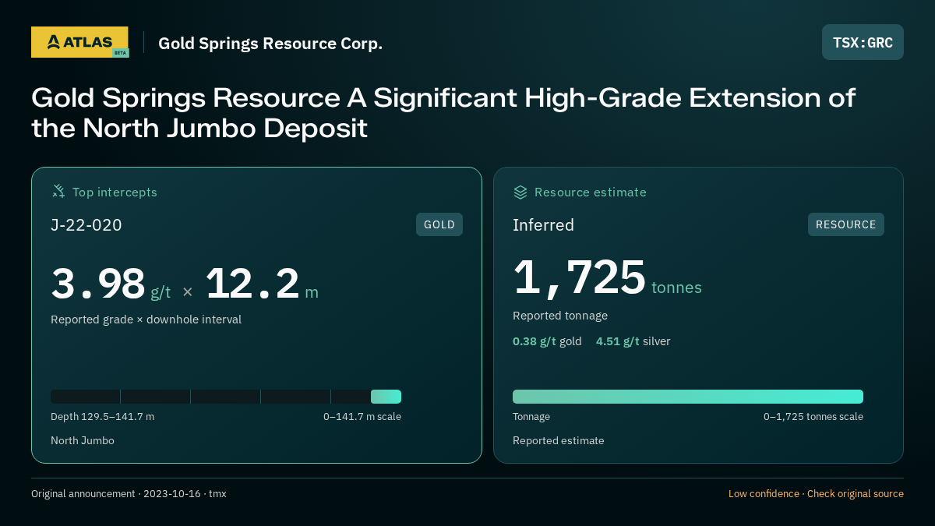The width and height of the screenshot is (935, 526).
Task: Click the TSX:GRC ticker badge
Action: pos(863,42)
